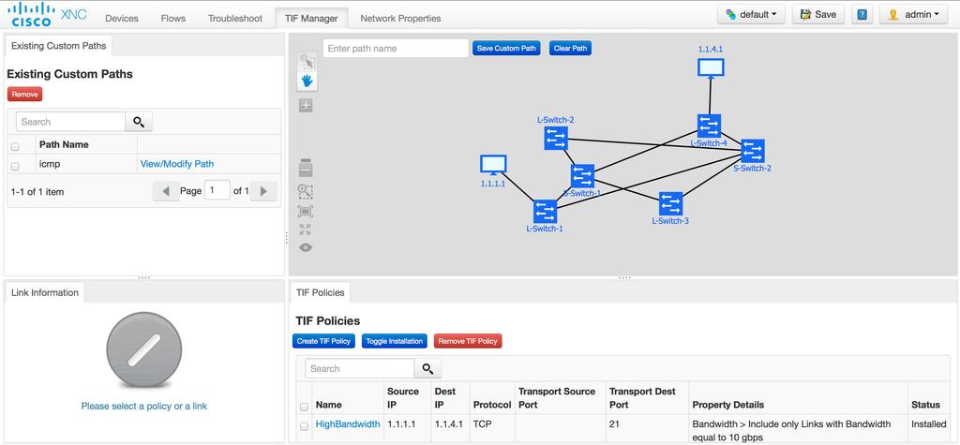Click the fit-to-screen topology icon
The height and width of the screenshot is (445, 960).
[306, 211]
